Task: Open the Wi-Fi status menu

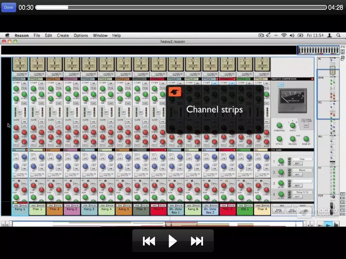Action: [x=284, y=35]
